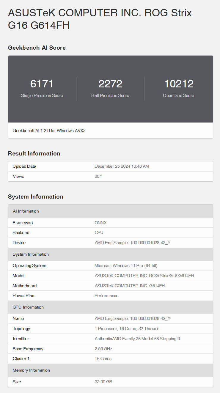
Task: Select the Single Precision Score value 6171
Action: point(42,84)
